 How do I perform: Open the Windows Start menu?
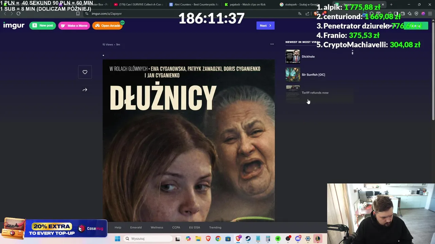(117, 239)
